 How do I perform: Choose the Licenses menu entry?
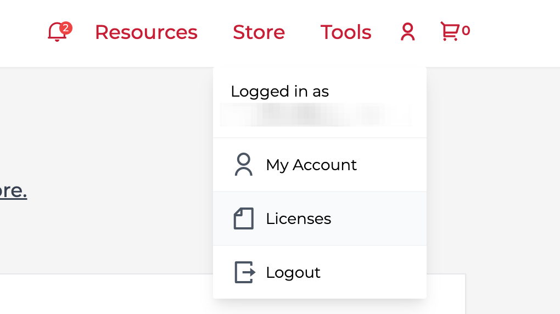(x=299, y=218)
